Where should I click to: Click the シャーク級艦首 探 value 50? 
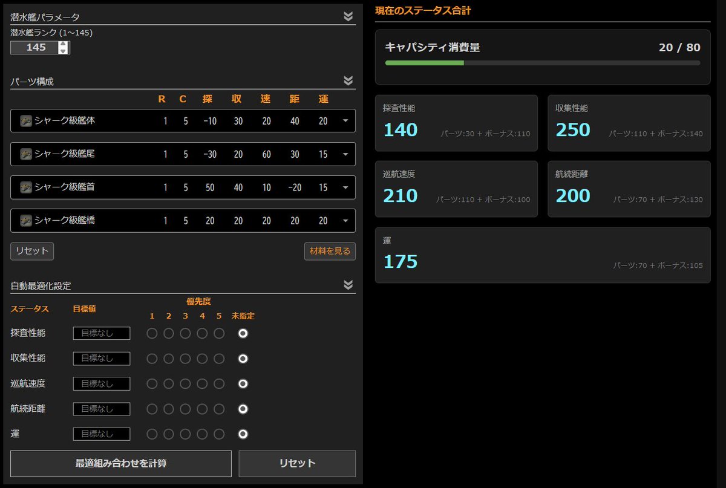point(210,187)
